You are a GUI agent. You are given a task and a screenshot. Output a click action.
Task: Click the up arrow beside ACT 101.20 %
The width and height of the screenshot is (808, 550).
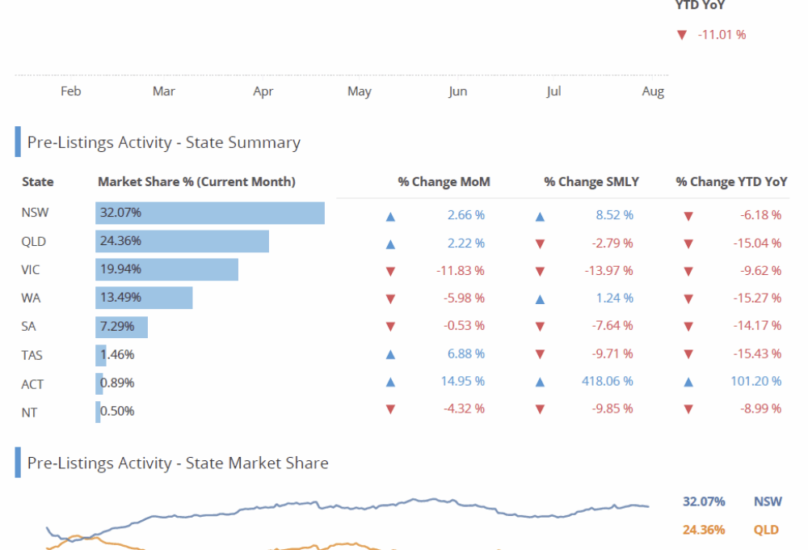(x=688, y=382)
